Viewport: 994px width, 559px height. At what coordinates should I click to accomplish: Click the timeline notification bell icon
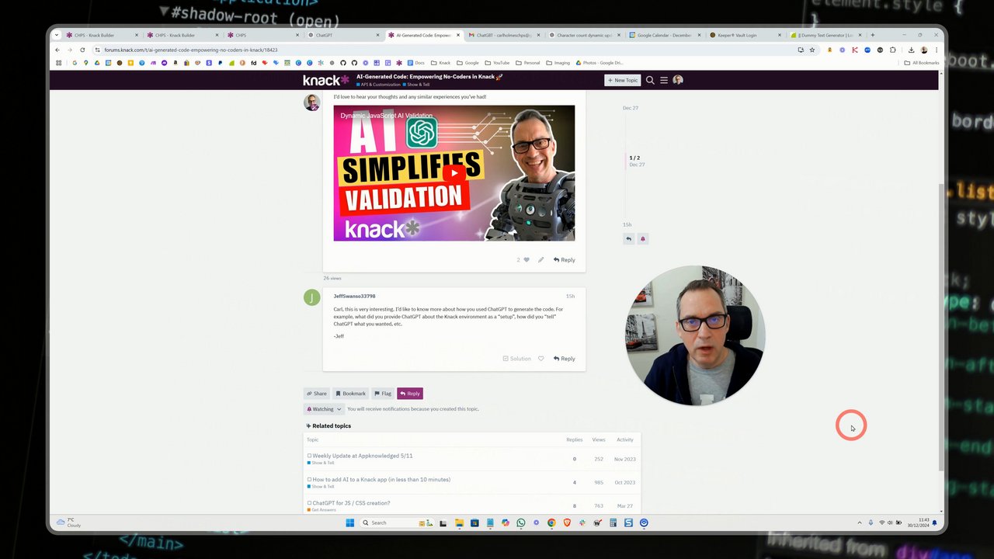click(642, 238)
